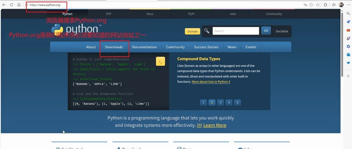The image size is (352, 149).
Task: Open the Documentation navigation menu
Action: 144,47
